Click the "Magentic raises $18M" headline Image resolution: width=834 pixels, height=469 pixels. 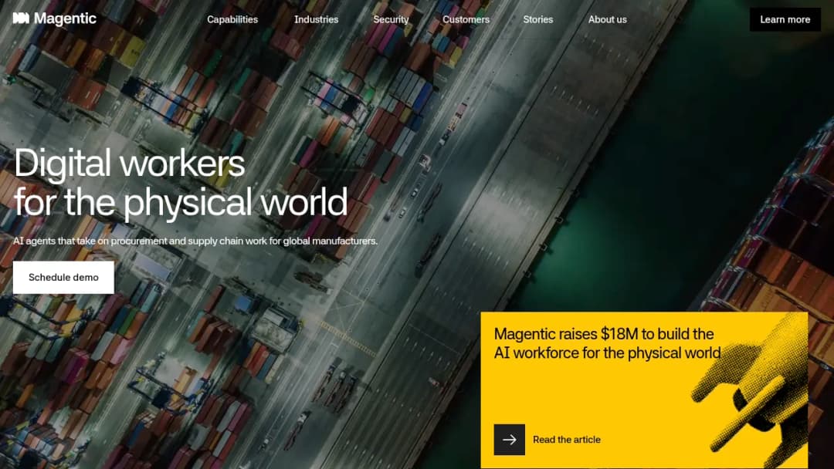point(608,343)
